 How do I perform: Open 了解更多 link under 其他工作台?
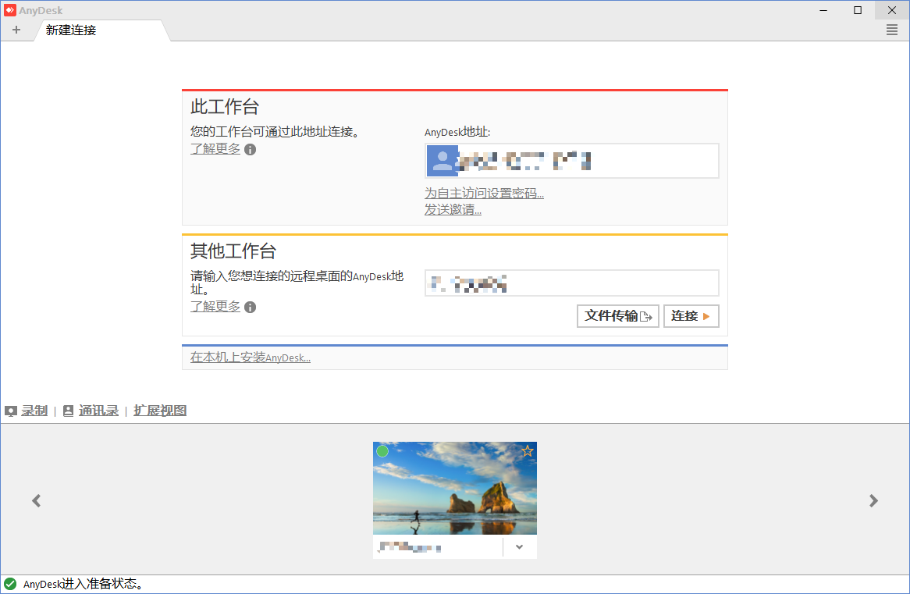(215, 306)
